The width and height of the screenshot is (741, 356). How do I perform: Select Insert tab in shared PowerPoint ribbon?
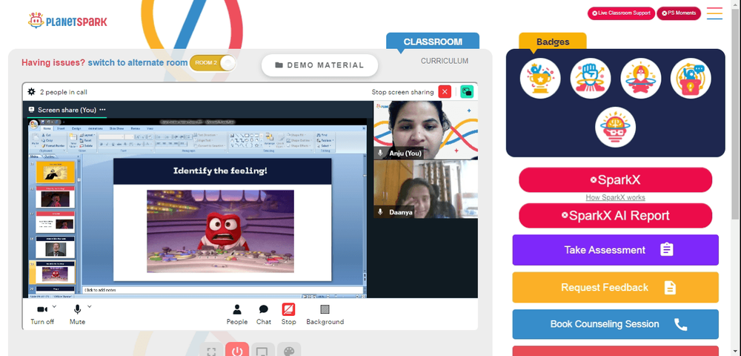pos(61,128)
